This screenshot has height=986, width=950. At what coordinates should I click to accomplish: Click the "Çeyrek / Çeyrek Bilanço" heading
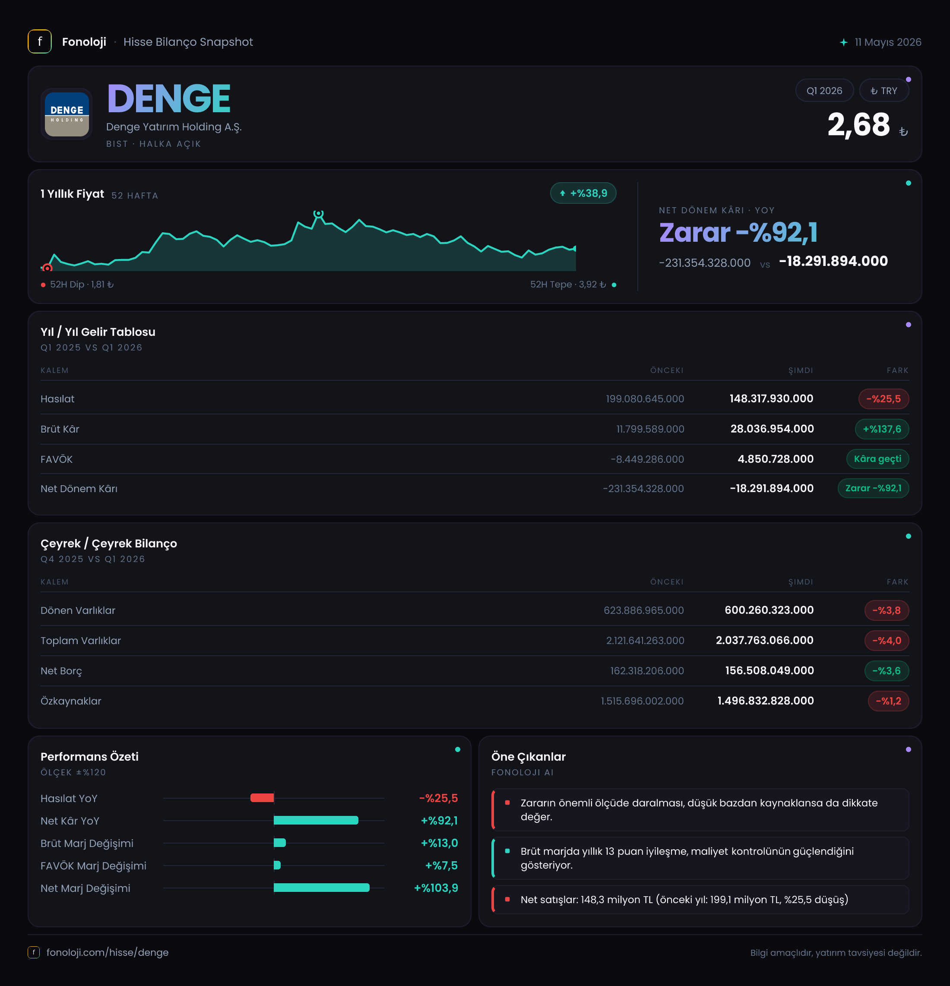click(x=109, y=544)
